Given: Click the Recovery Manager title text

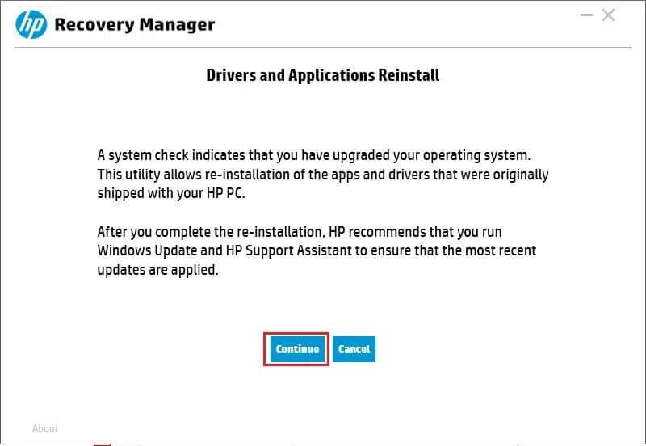Looking at the screenshot, I should point(134,25).
